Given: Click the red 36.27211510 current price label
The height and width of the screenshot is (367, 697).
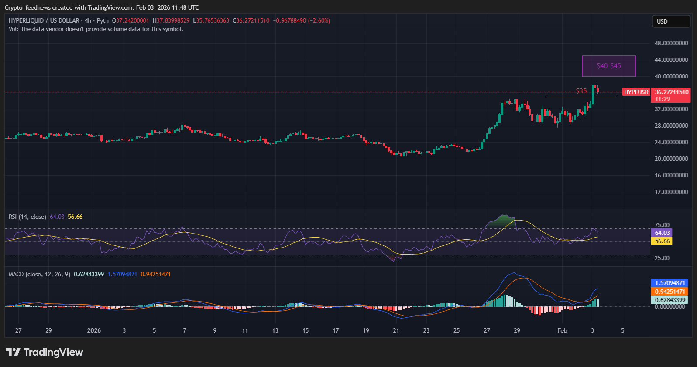Looking at the screenshot, I should point(671,92).
